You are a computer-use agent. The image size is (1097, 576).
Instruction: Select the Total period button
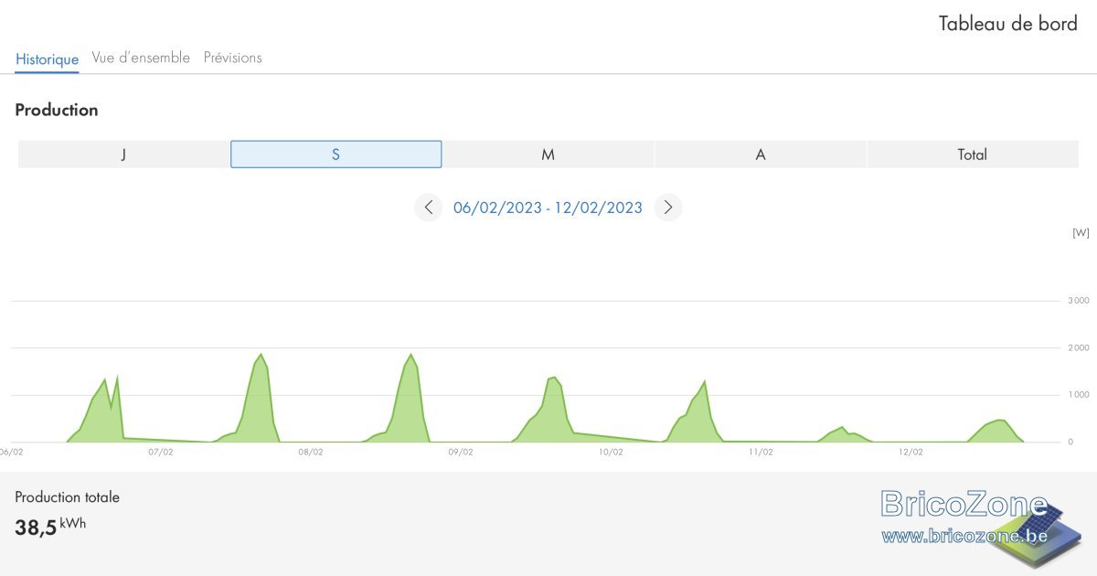(973, 155)
